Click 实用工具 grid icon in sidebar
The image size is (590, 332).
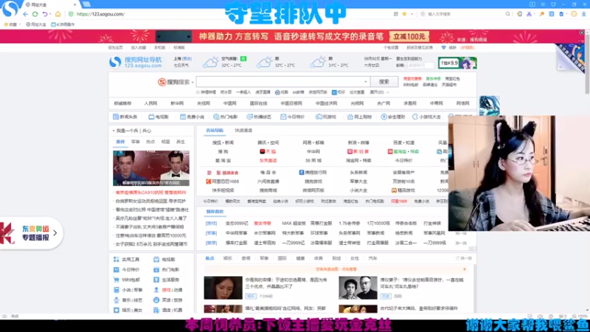[117, 260]
